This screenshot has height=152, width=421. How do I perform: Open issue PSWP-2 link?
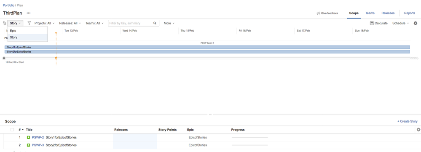click(38, 138)
